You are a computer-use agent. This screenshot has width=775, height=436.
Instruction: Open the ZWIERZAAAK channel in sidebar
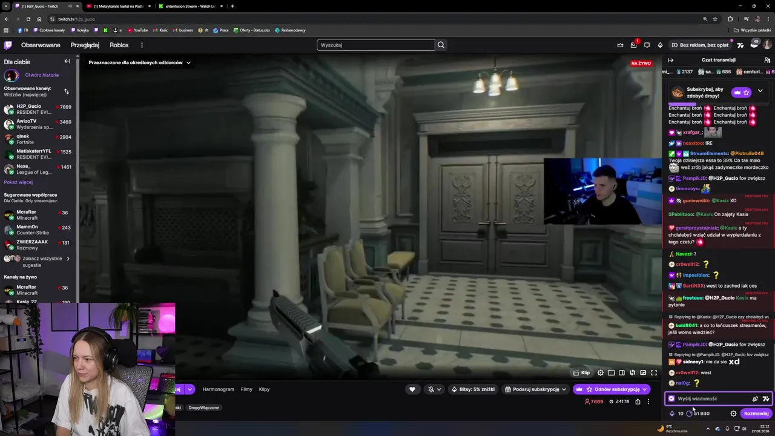tap(38, 245)
